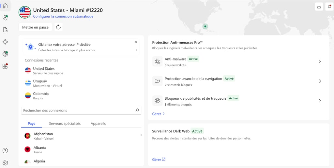This screenshot has width=334, height=168.
Task: Click the green server dot on the map
Action: coord(205,26)
